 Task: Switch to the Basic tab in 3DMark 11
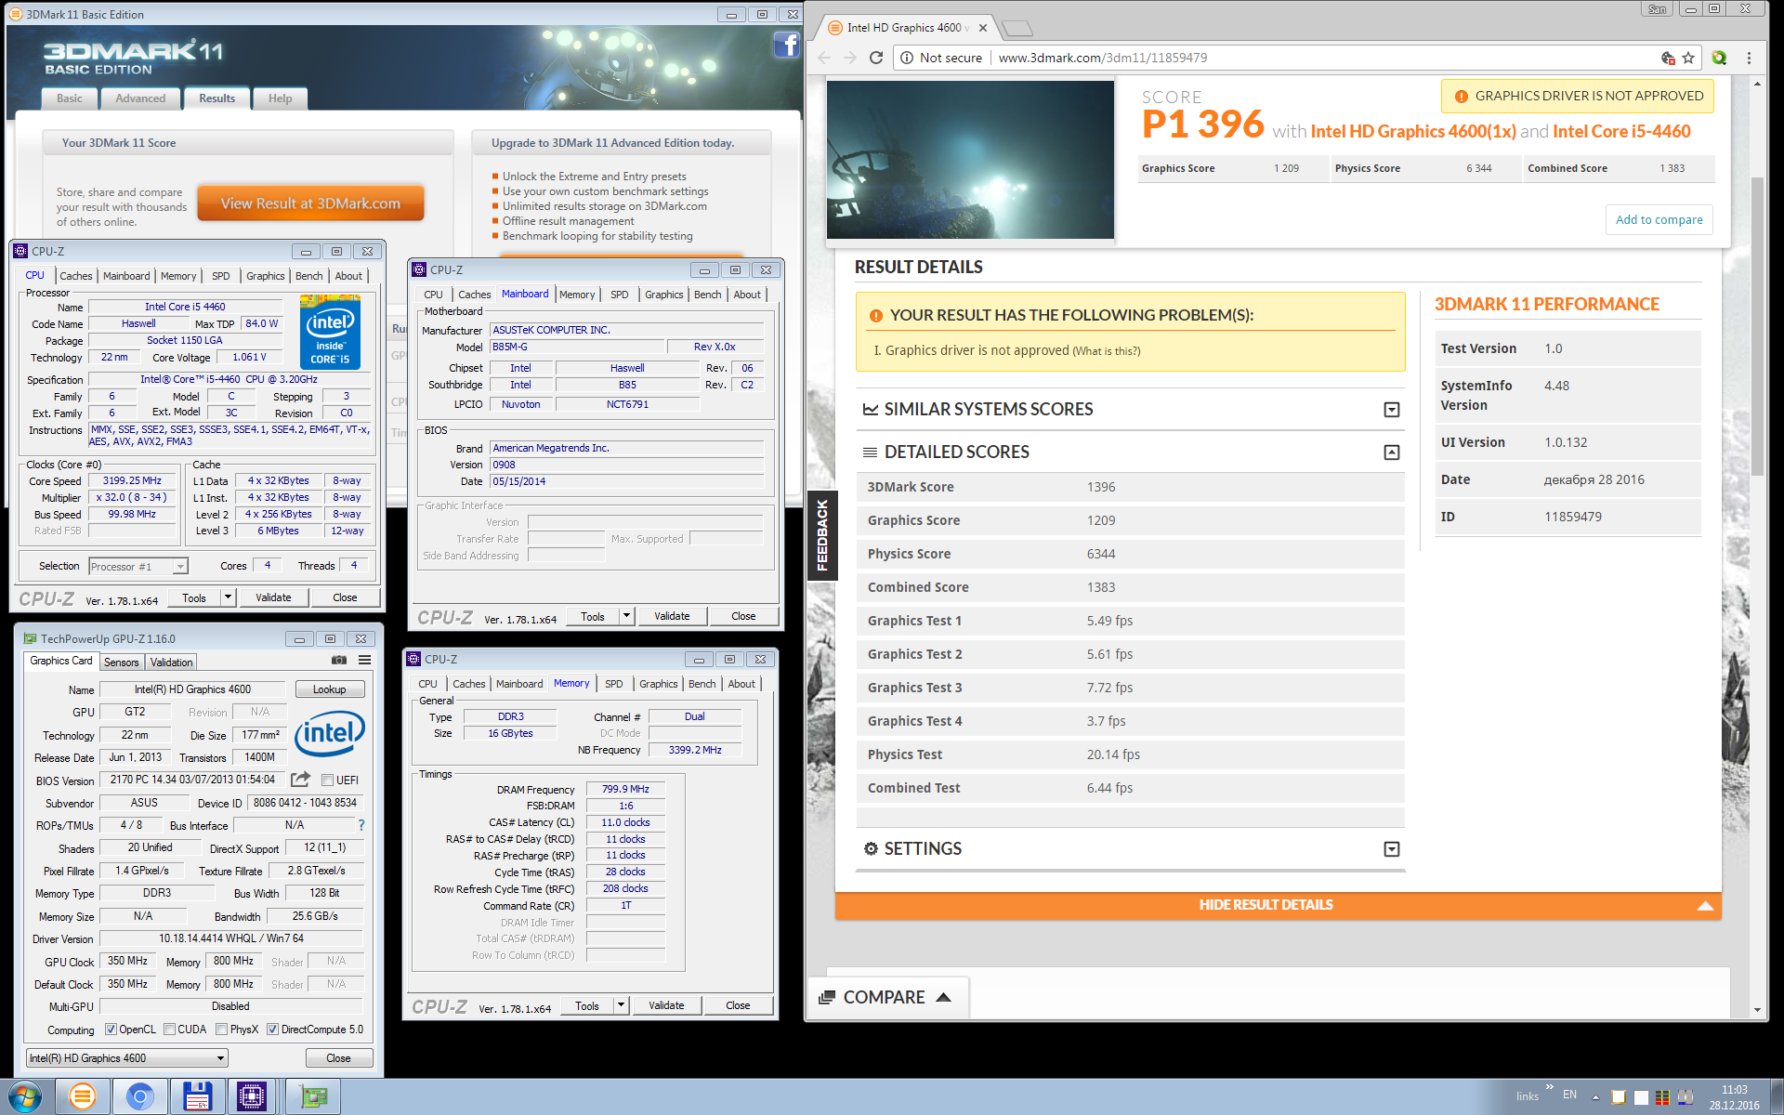69,98
